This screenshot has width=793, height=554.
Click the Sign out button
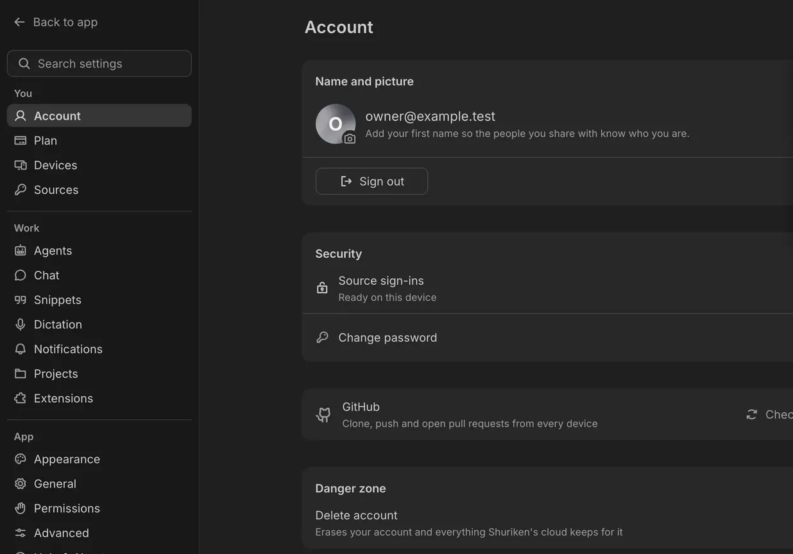click(371, 181)
